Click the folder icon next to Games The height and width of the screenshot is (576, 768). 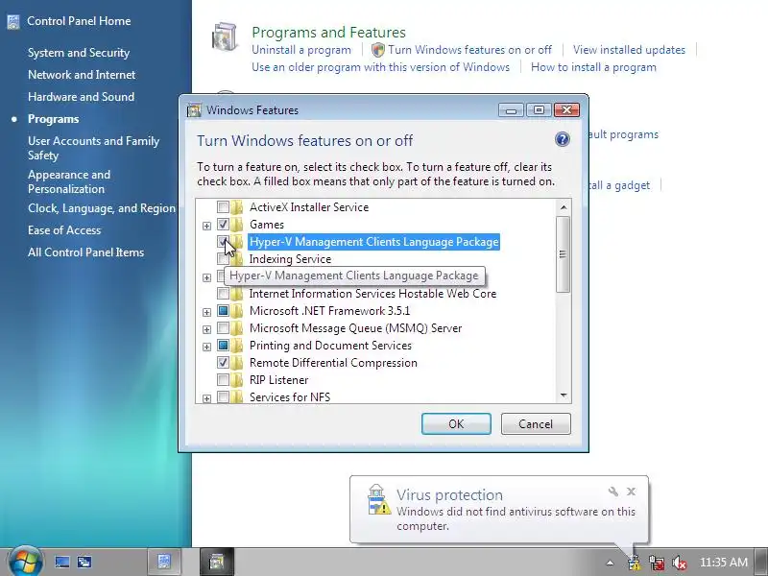[x=237, y=225]
